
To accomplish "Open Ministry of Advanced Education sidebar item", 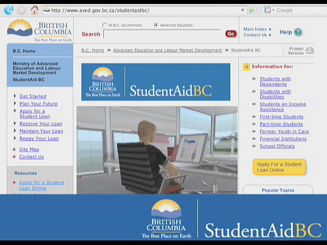I will point(37,68).
